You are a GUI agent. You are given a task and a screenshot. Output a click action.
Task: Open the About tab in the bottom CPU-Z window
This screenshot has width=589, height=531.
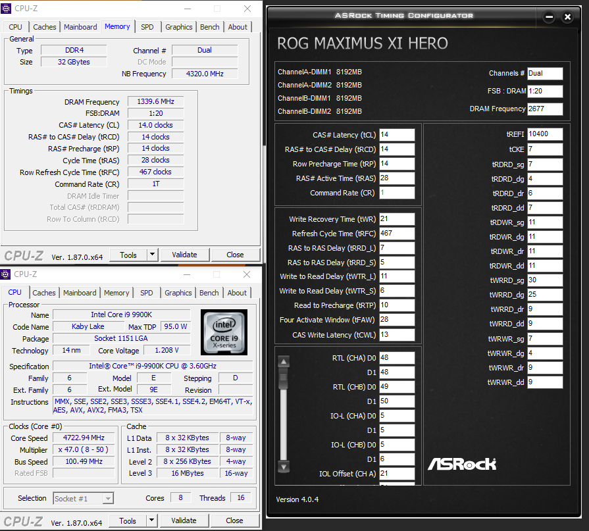[237, 293]
